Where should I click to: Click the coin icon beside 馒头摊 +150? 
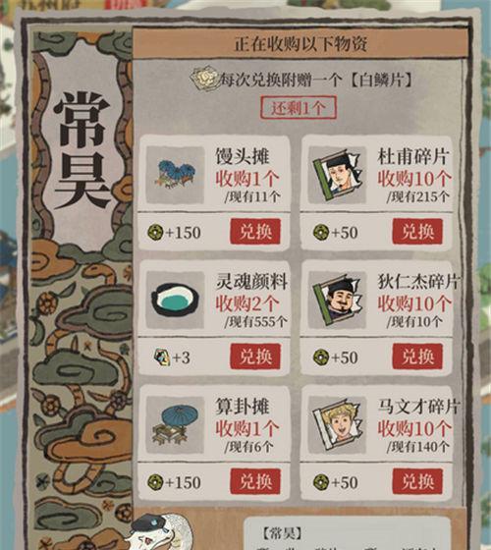click(x=155, y=232)
